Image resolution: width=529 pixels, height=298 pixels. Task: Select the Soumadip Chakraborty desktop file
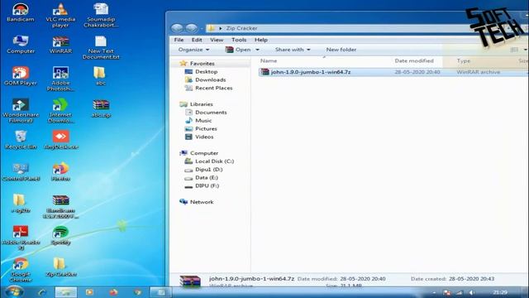[x=101, y=15]
